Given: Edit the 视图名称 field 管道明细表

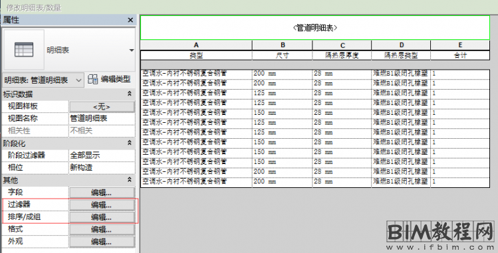Looking at the screenshot, I should (102, 119).
